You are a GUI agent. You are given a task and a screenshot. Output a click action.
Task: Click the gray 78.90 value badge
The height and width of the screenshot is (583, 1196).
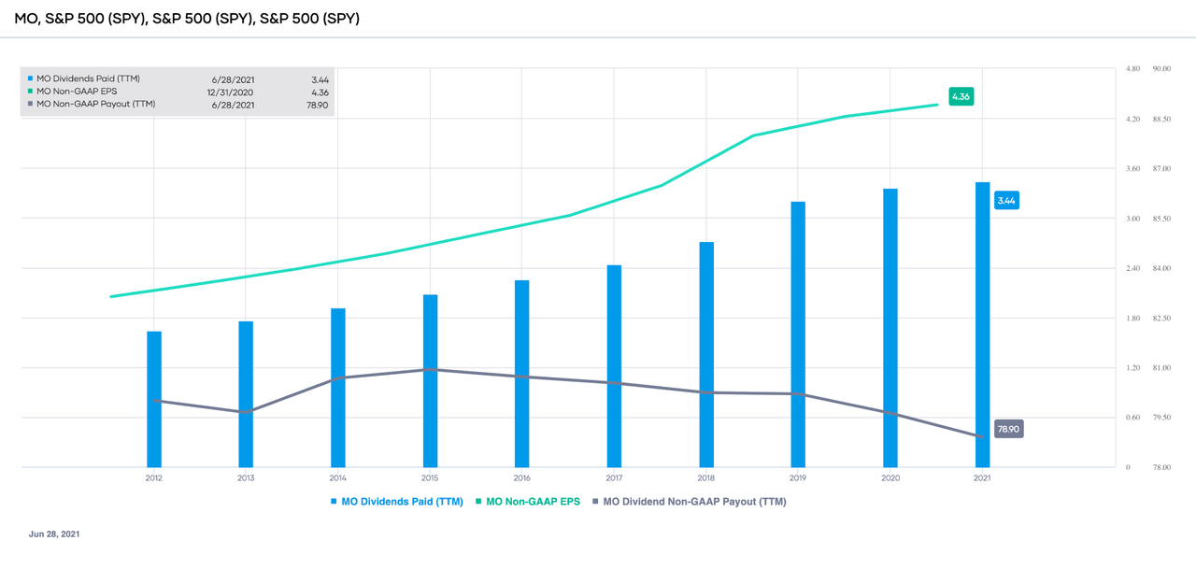click(x=1009, y=430)
